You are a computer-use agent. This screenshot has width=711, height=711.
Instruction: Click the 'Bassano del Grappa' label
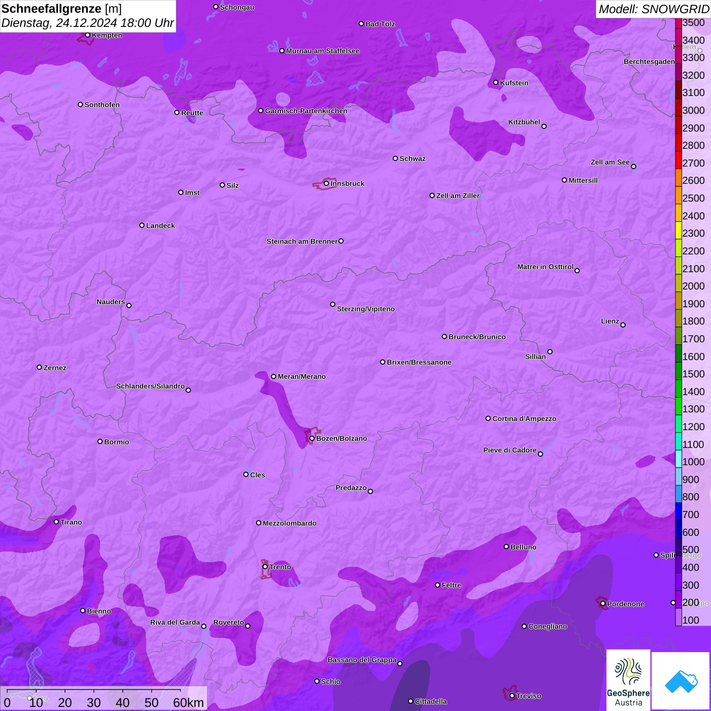pyautogui.click(x=362, y=660)
